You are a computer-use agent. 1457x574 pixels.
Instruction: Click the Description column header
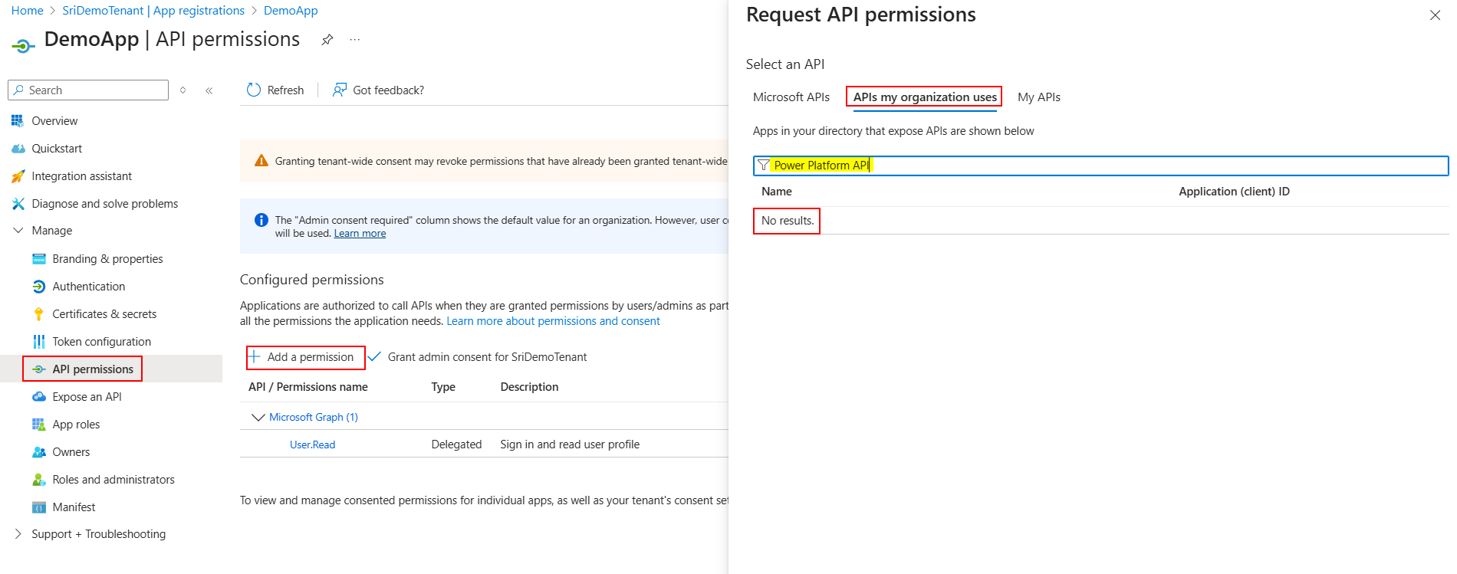529,387
